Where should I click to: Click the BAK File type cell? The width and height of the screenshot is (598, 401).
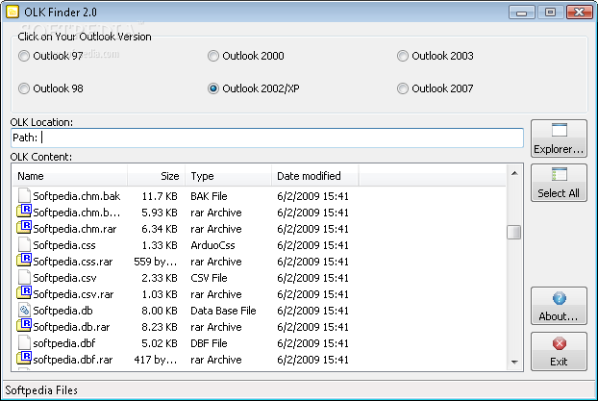[x=209, y=196]
